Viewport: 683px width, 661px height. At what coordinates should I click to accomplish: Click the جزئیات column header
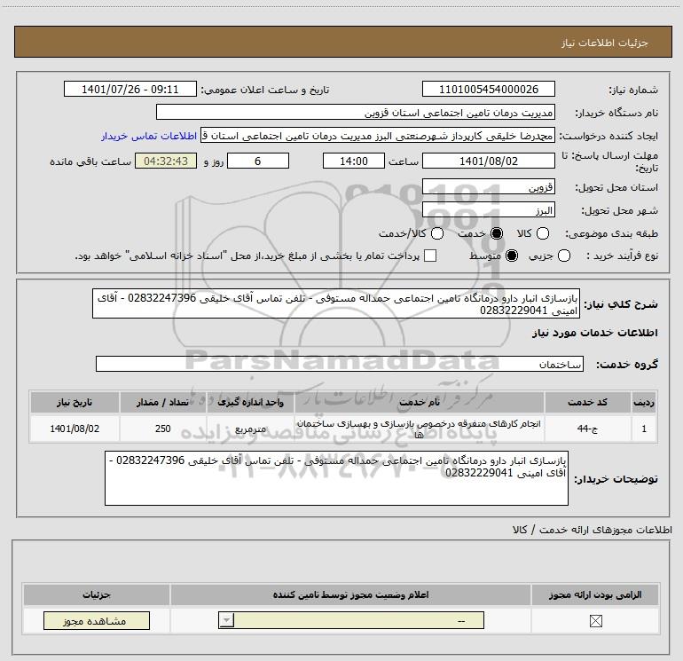pyautogui.click(x=97, y=594)
